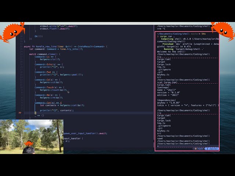Image resolution: width=235 pixels, height=176 pixels.
Task: Click the 'helpers::cd(&s)?;' call
Action: tap(51, 82)
